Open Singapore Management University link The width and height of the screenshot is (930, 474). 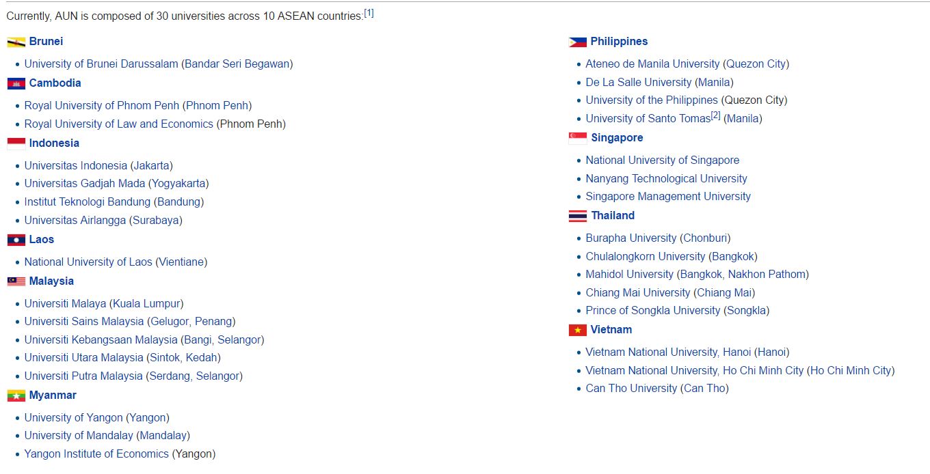click(668, 197)
